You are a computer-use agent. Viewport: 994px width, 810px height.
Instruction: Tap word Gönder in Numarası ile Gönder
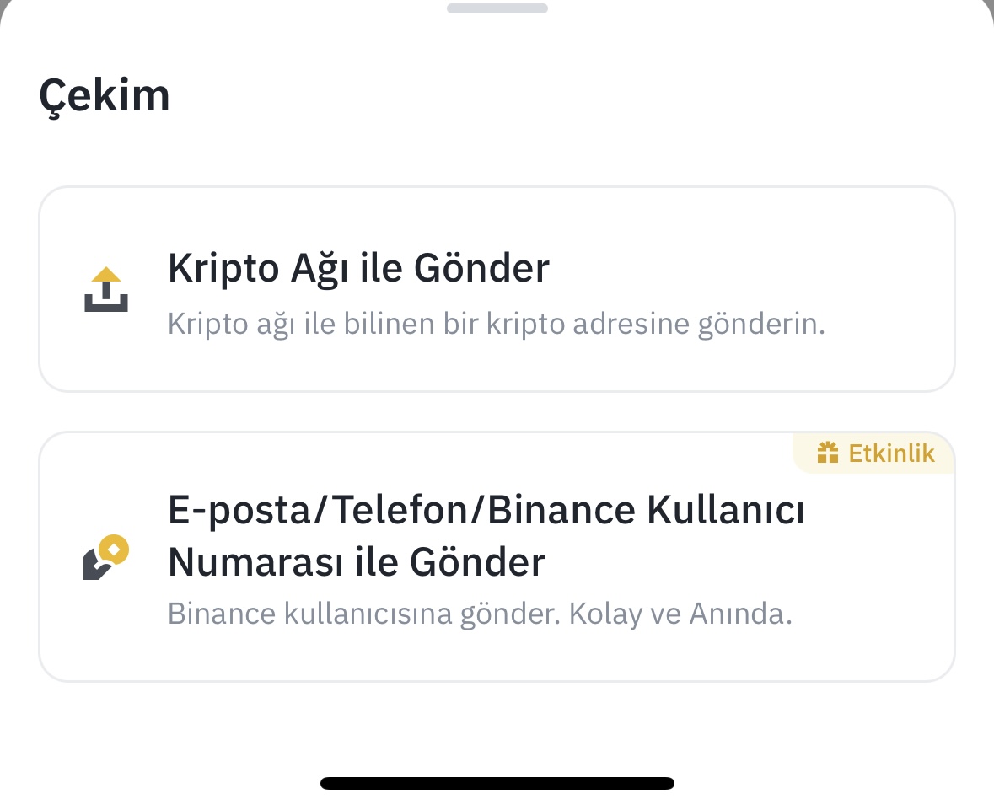[x=477, y=562]
